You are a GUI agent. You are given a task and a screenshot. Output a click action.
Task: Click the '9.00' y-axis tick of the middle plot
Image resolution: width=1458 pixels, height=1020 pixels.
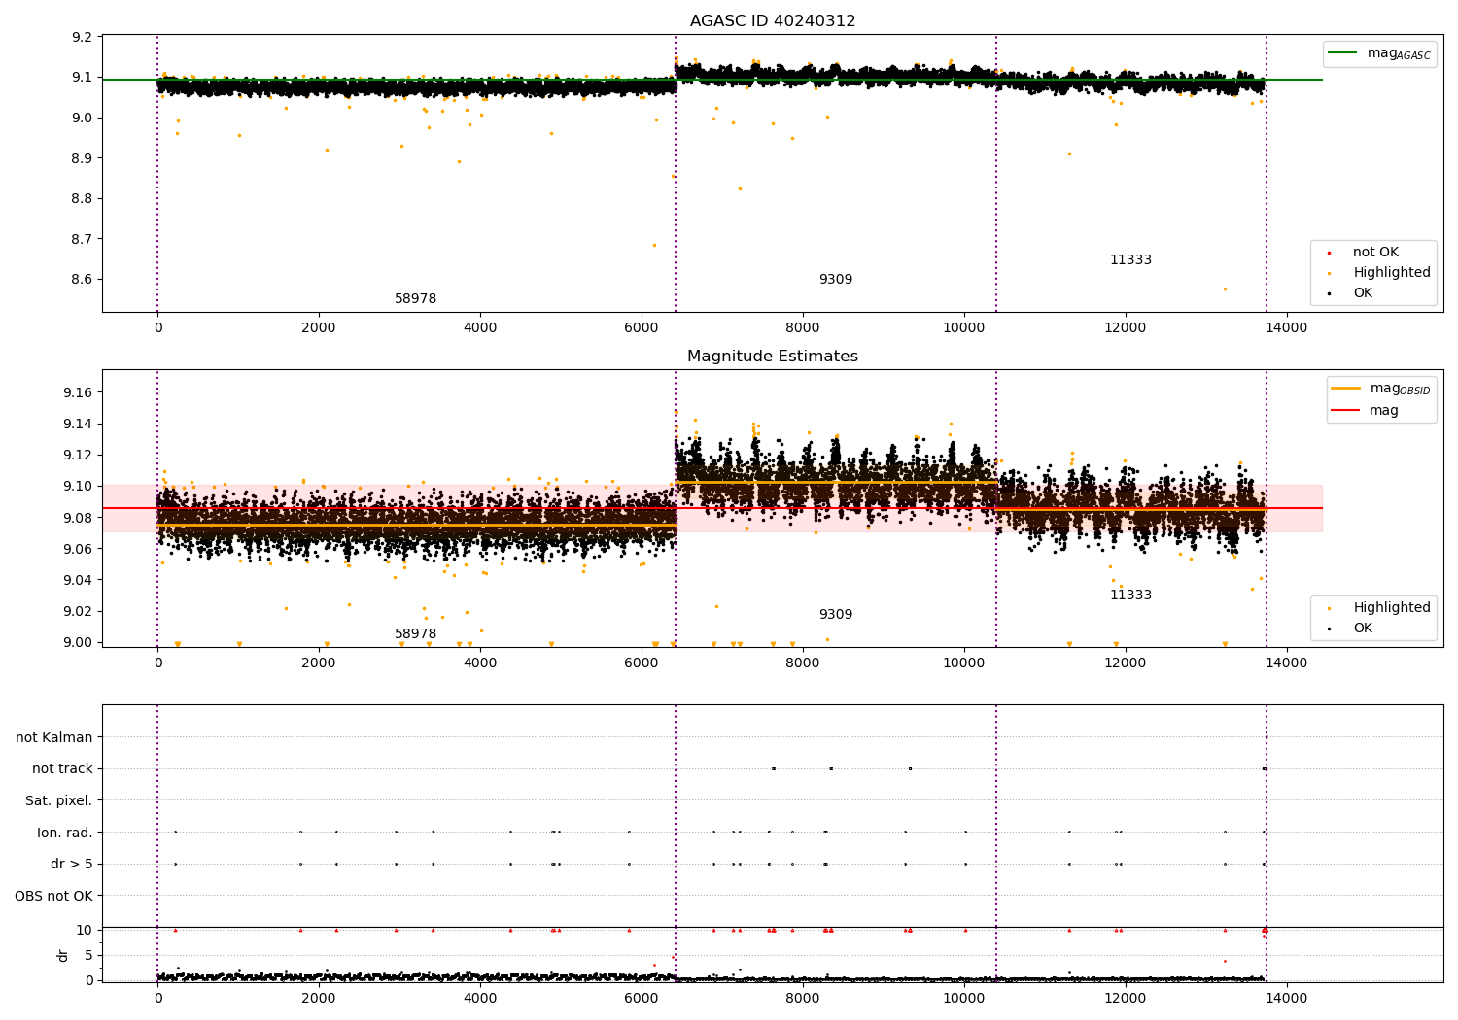80,642
